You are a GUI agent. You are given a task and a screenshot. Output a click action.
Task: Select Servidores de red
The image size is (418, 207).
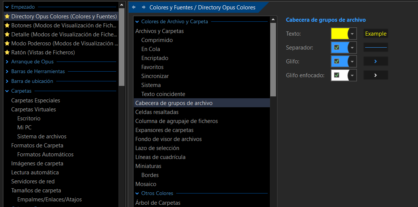[33, 181]
